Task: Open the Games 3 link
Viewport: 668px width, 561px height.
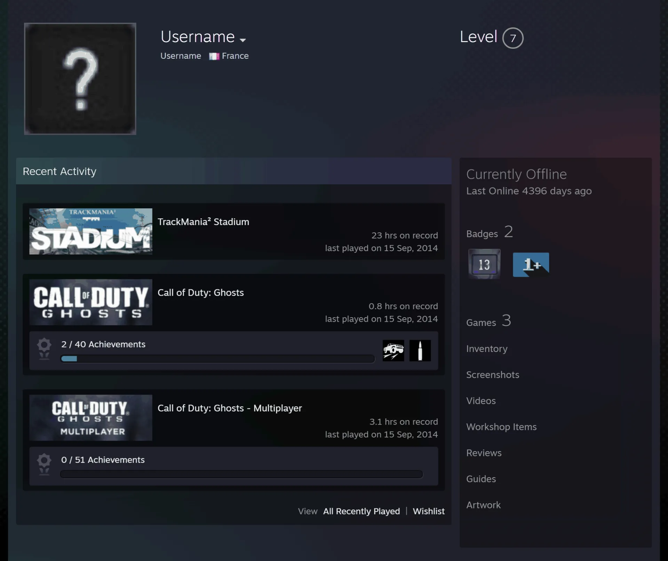Action: click(x=488, y=321)
